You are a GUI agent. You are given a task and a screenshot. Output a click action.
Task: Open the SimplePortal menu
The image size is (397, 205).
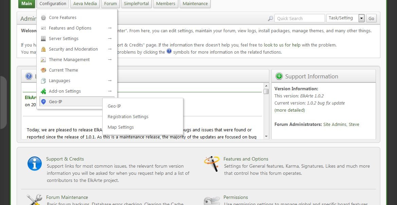click(137, 3)
